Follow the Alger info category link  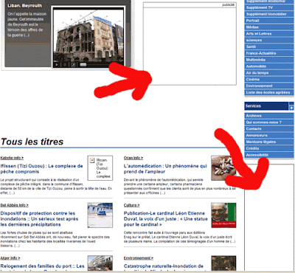[x=10, y=258]
